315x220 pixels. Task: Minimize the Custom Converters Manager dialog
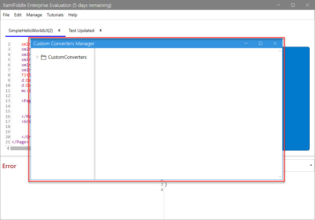[x=246, y=43]
